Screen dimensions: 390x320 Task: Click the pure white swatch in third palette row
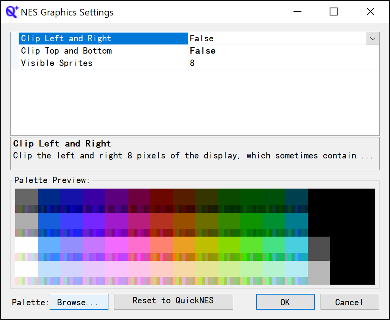[x=26, y=245]
